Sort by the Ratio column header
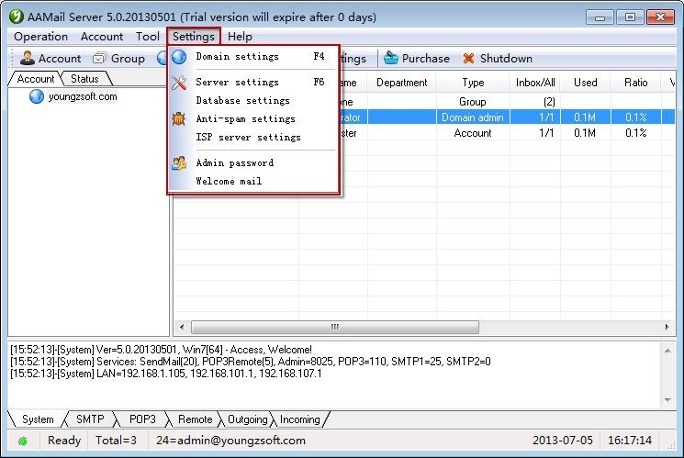This screenshot has width=684, height=458. 635,83
